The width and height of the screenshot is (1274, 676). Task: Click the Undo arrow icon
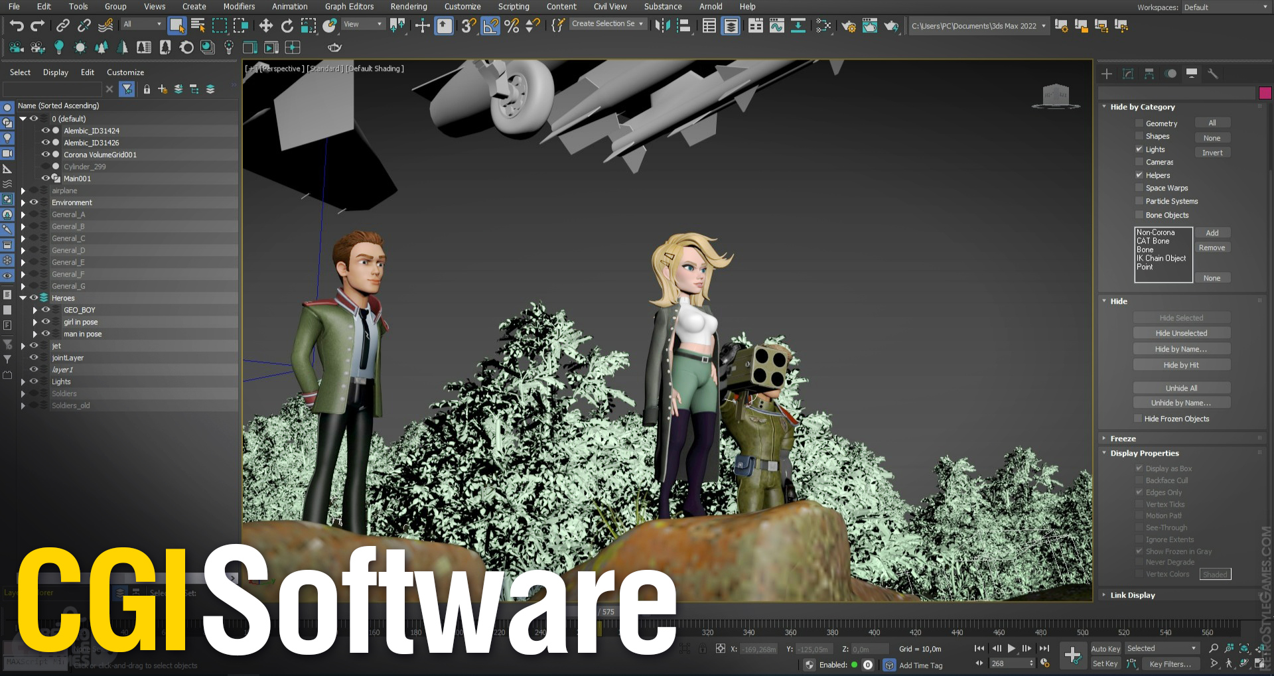pyautogui.click(x=17, y=26)
